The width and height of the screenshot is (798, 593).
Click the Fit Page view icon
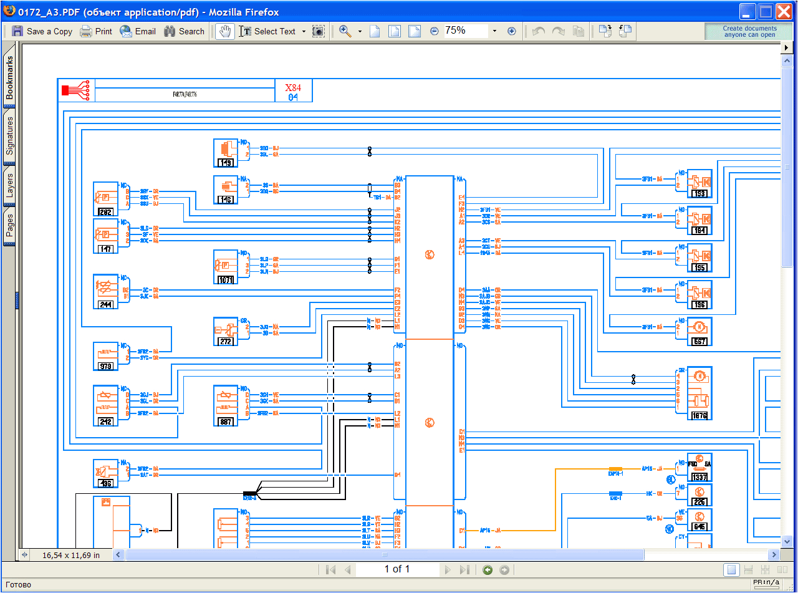point(395,31)
